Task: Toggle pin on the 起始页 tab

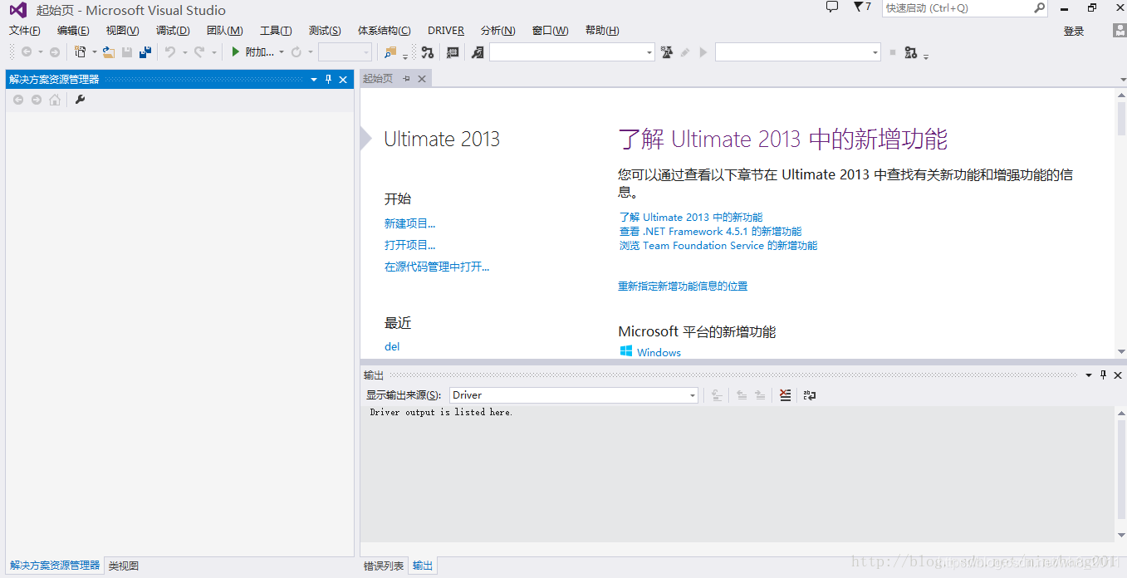Action: tap(407, 79)
